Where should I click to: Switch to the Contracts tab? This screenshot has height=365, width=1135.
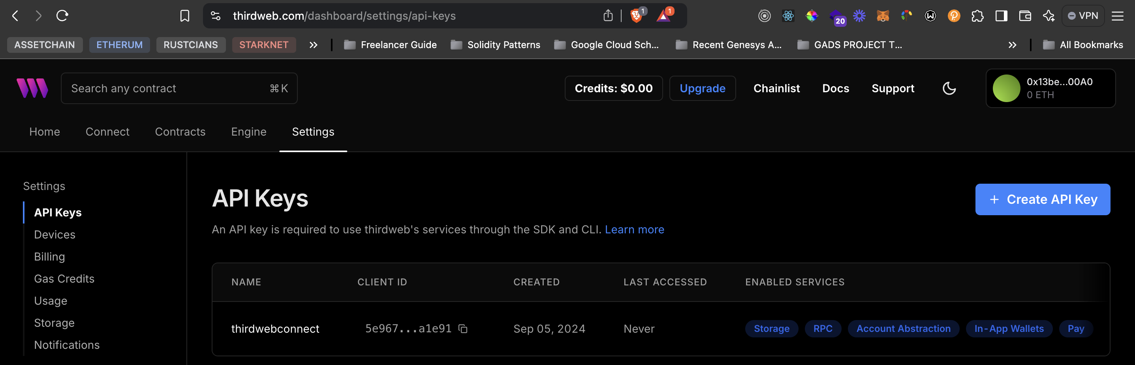pyautogui.click(x=180, y=132)
